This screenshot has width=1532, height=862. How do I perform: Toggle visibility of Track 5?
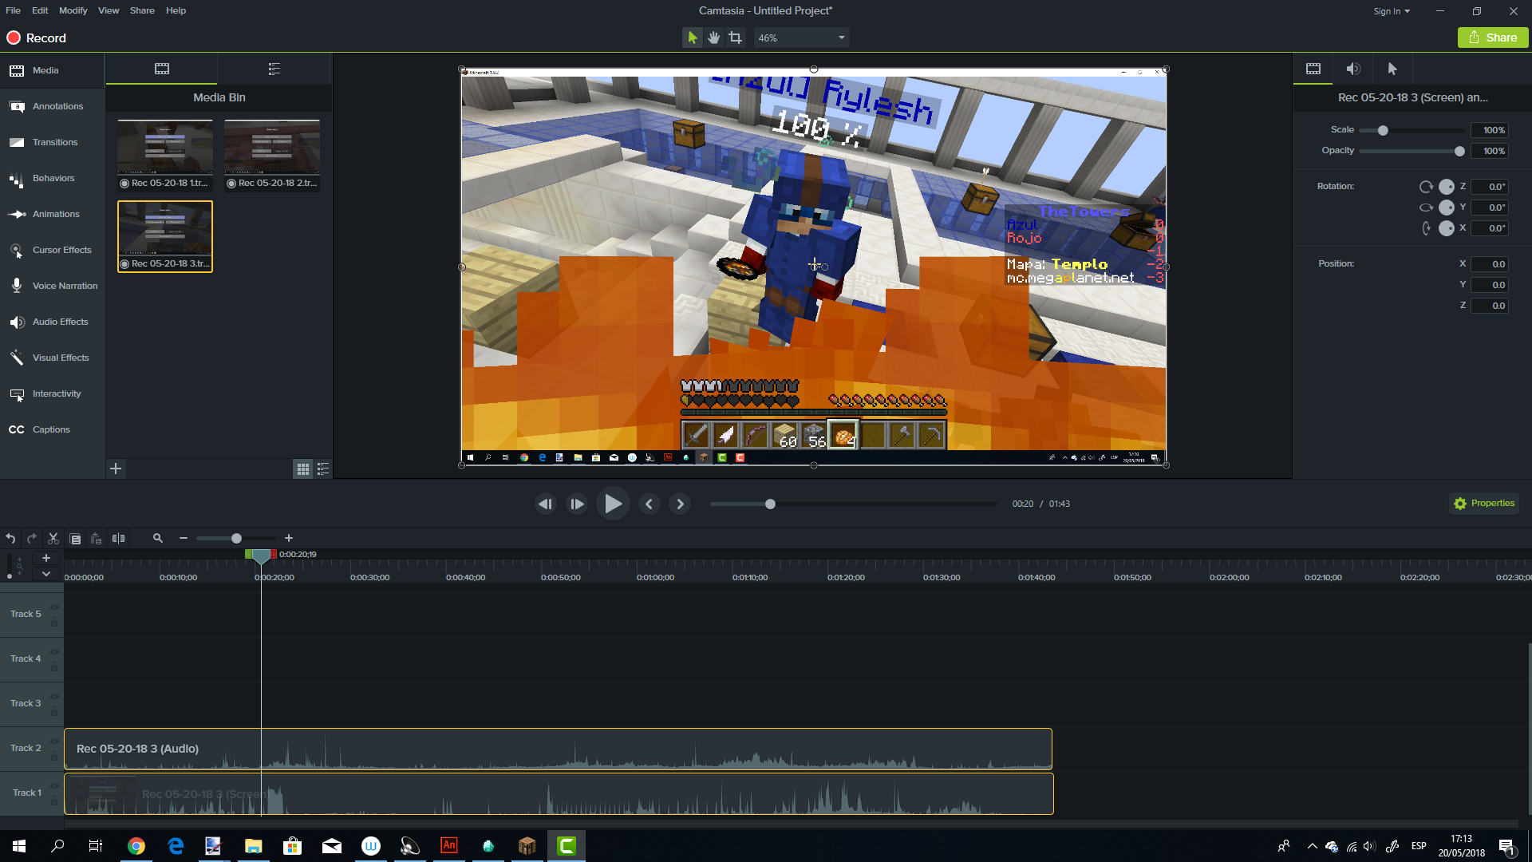55,607
